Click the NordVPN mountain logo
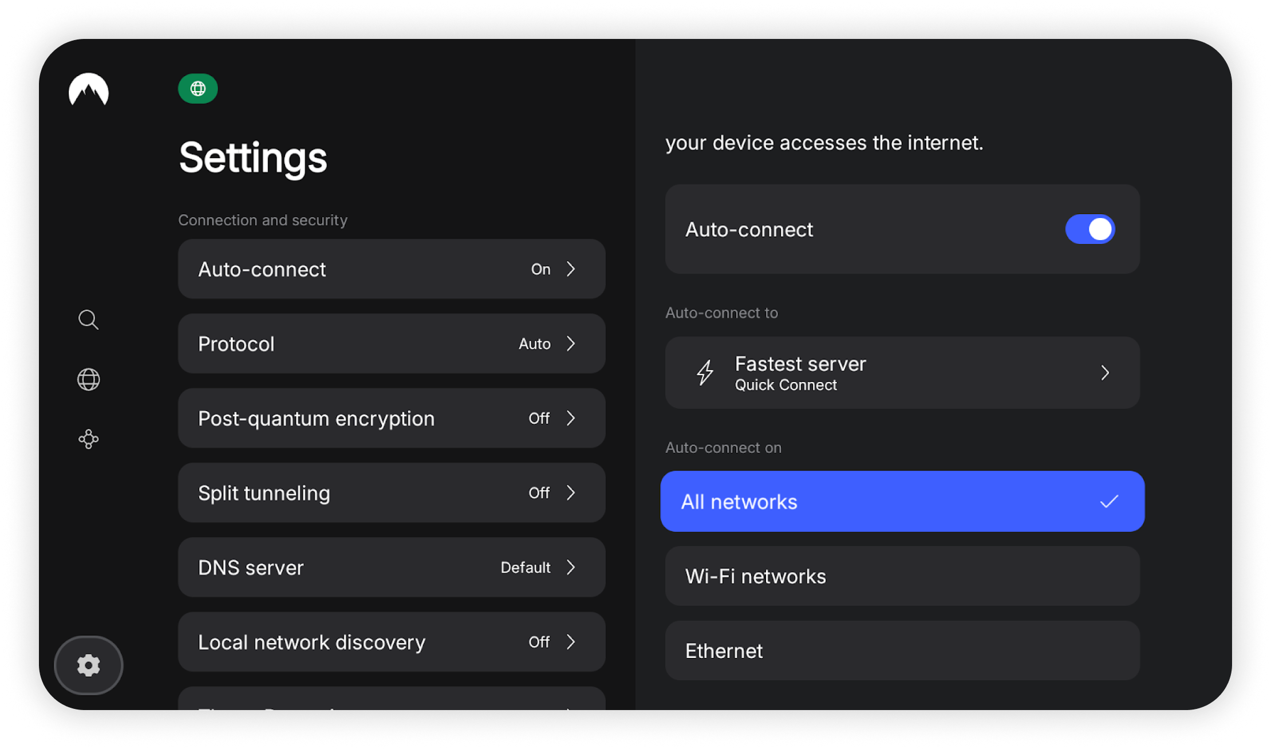The height and width of the screenshot is (749, 1271). (x=89, y=89)
